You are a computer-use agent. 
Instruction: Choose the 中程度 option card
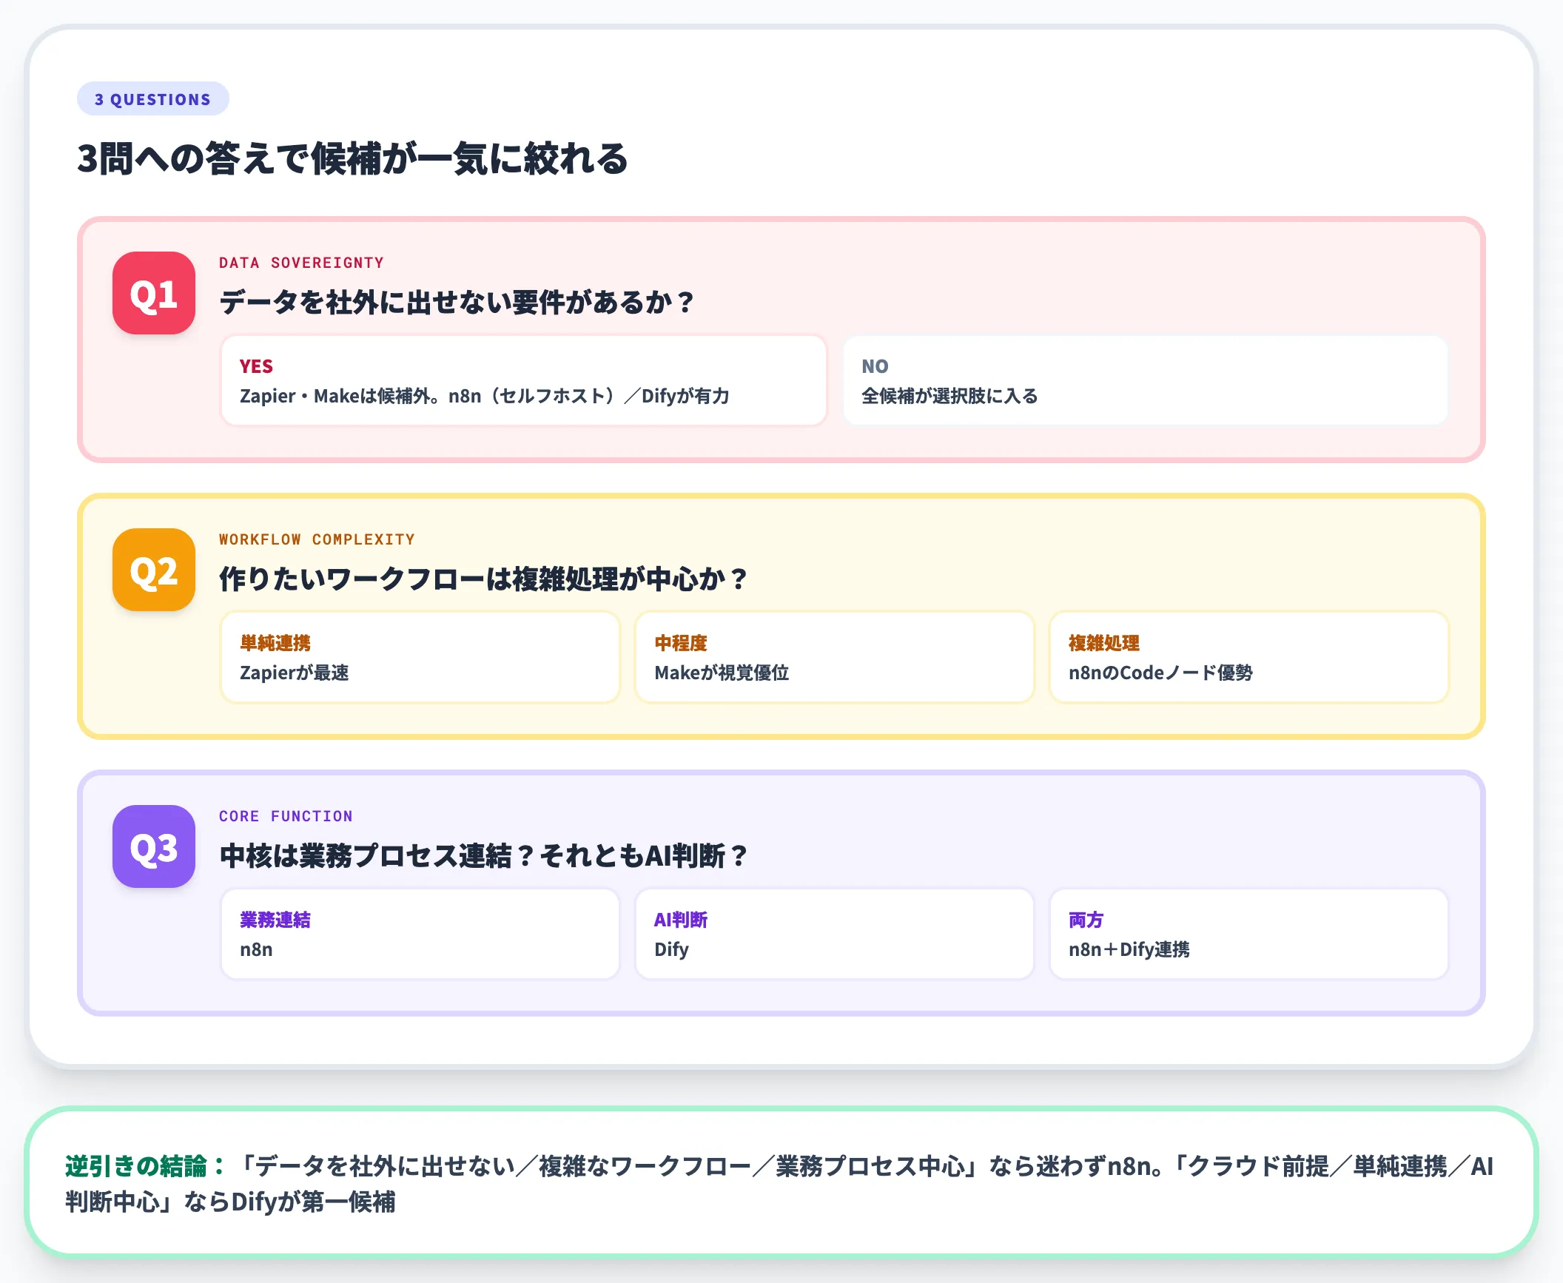click(835, 657)
